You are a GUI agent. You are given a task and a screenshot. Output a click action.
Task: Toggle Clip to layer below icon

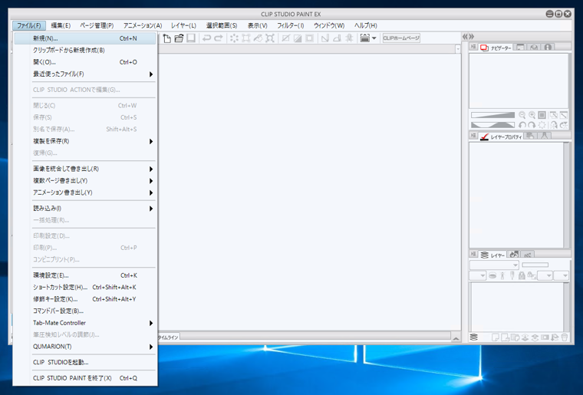pos(492,275)
